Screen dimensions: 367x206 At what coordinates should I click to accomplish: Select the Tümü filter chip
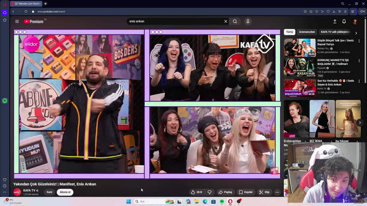[x=290, y=32]
